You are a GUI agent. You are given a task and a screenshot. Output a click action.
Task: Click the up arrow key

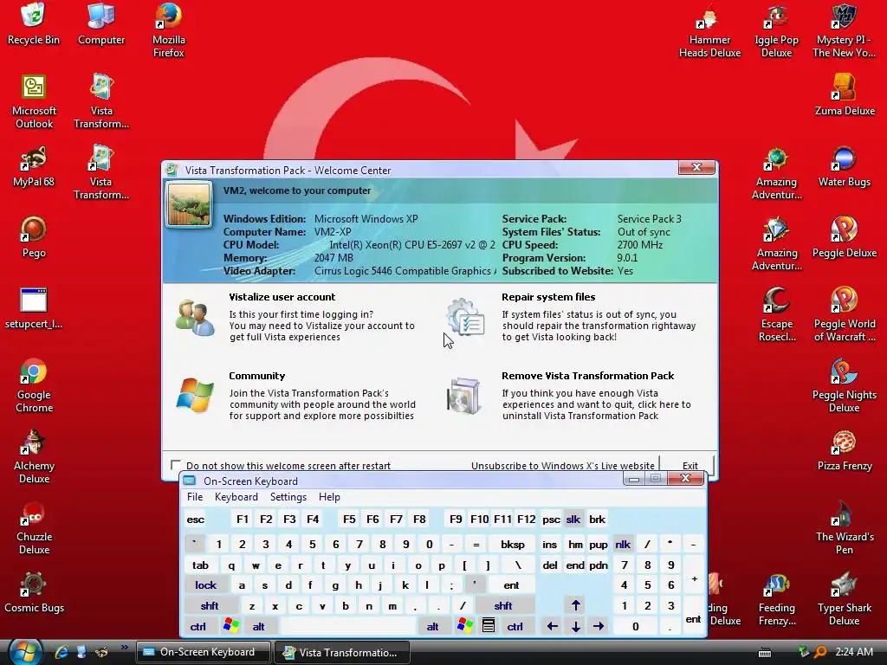(x=575, y=605)
